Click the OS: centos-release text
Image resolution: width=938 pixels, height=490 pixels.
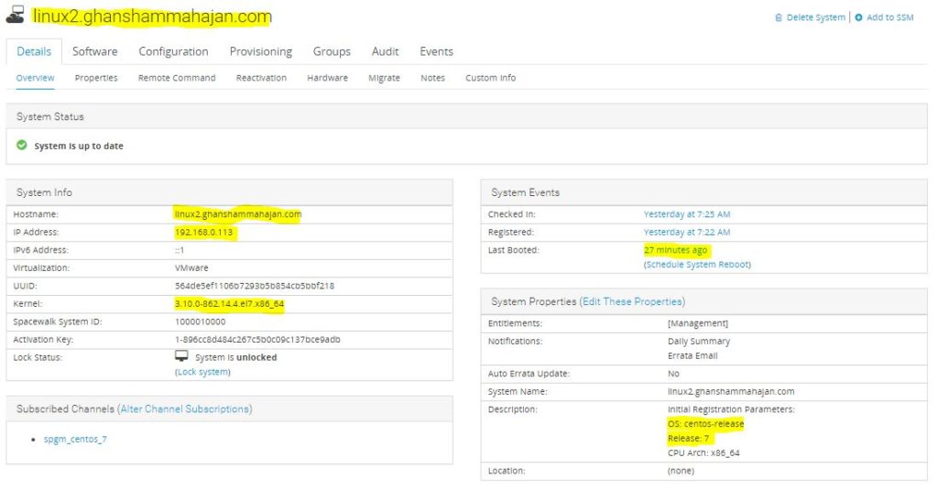tap(706, 423)
